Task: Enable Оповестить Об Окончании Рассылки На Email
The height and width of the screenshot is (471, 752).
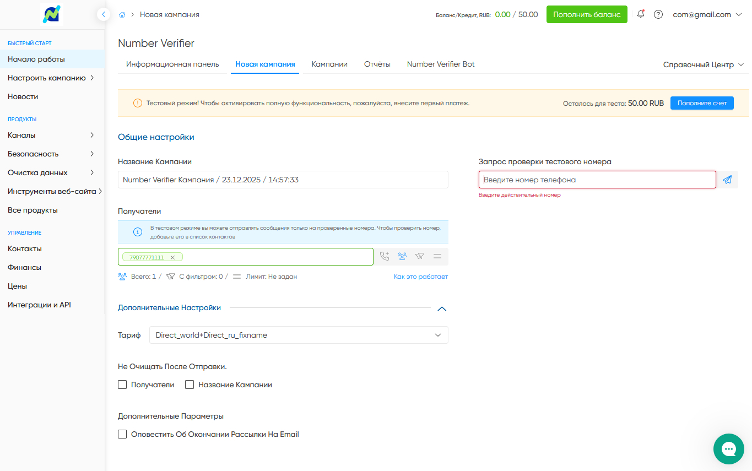Action: click(122, 434)
